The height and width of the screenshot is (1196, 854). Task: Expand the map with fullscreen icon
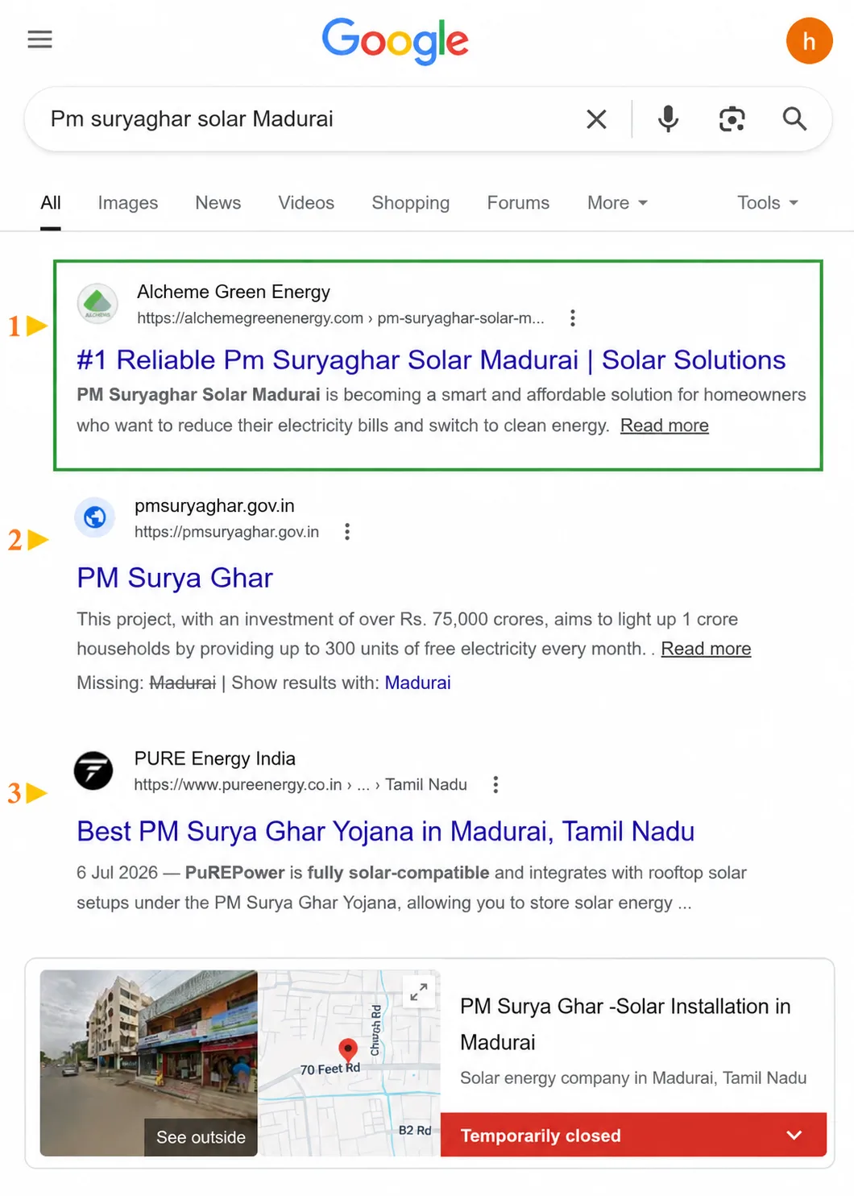418,992
